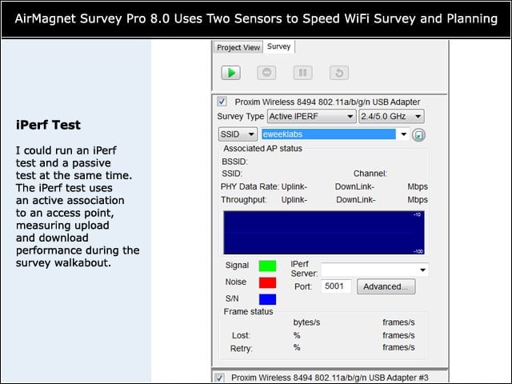The height and width of the screenshot is (384, 512).
Task: Click the bytes/s label in Frame status
Action: 306,322
